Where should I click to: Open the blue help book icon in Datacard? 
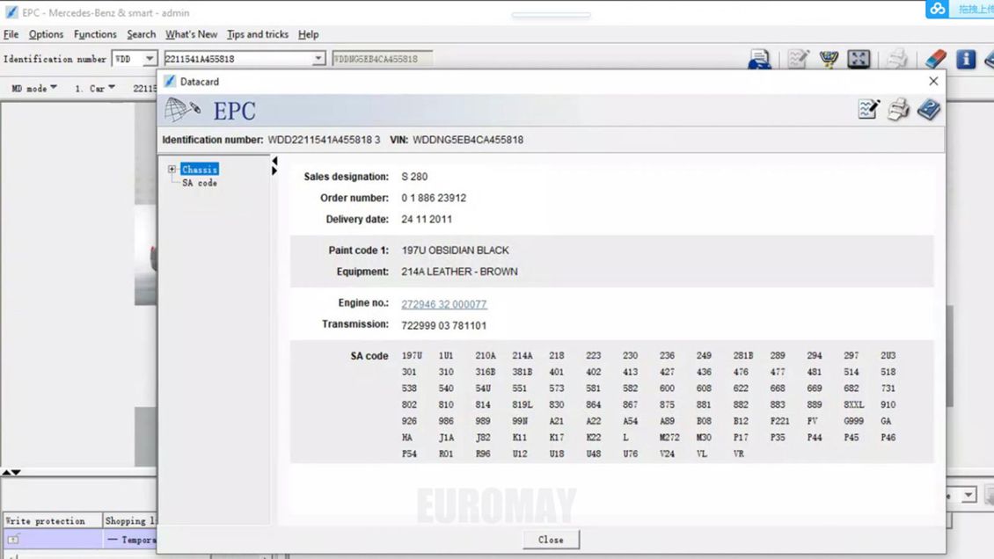(929, 110)
